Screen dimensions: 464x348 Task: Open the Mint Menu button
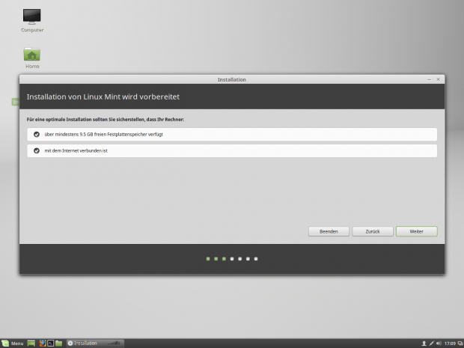click(13, 344)
